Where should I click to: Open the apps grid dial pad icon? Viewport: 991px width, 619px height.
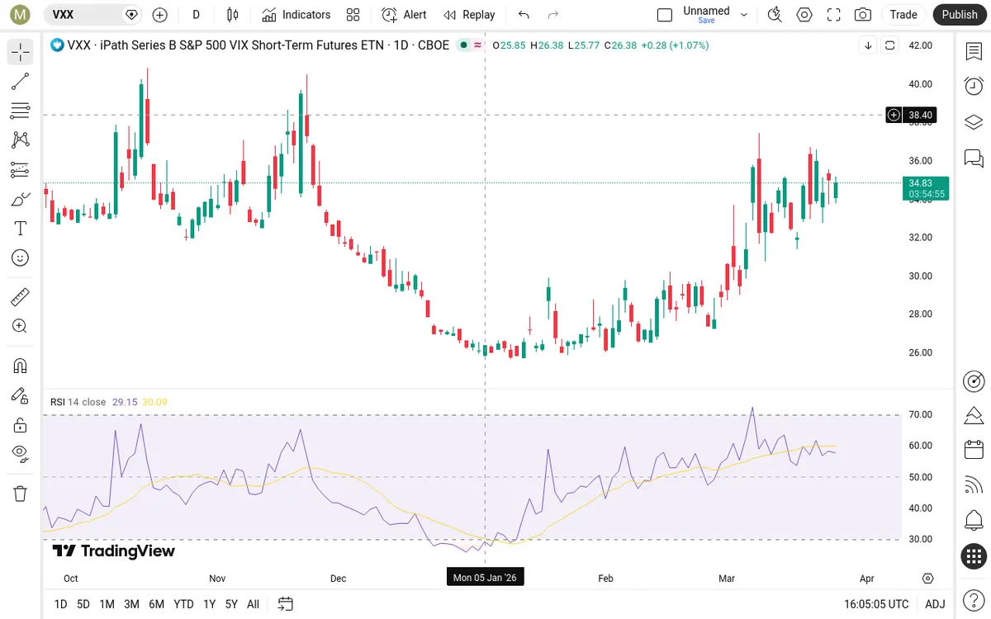(974, 556)
